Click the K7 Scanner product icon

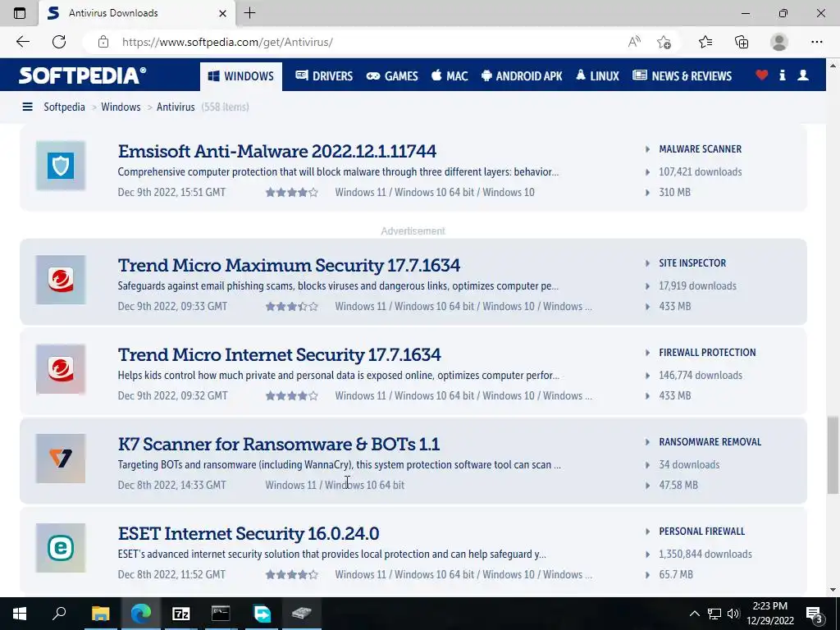[61, 459]
